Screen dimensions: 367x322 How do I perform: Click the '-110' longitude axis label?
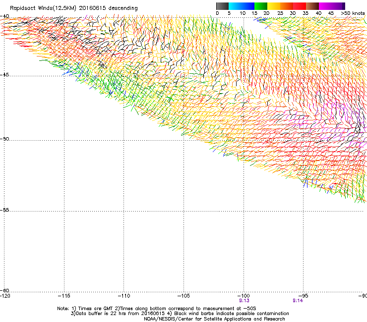(x=124, y=296)
